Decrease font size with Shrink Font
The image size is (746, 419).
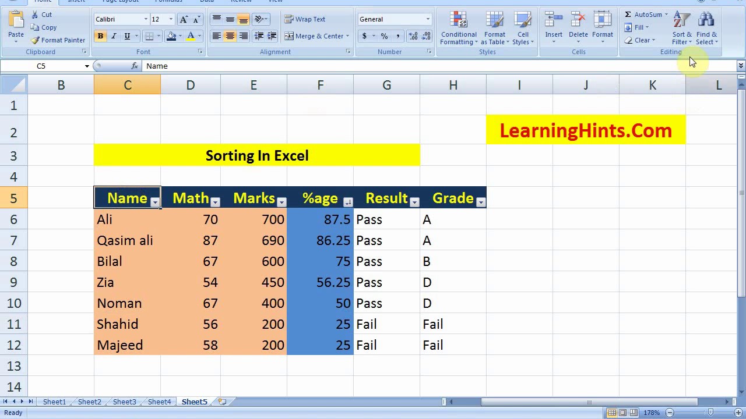point(198,19)
